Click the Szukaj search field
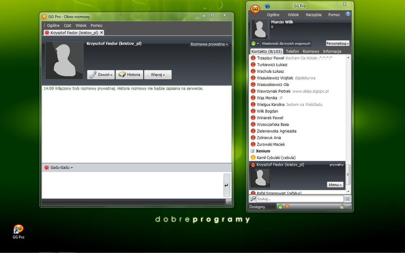 click(300, 199)
